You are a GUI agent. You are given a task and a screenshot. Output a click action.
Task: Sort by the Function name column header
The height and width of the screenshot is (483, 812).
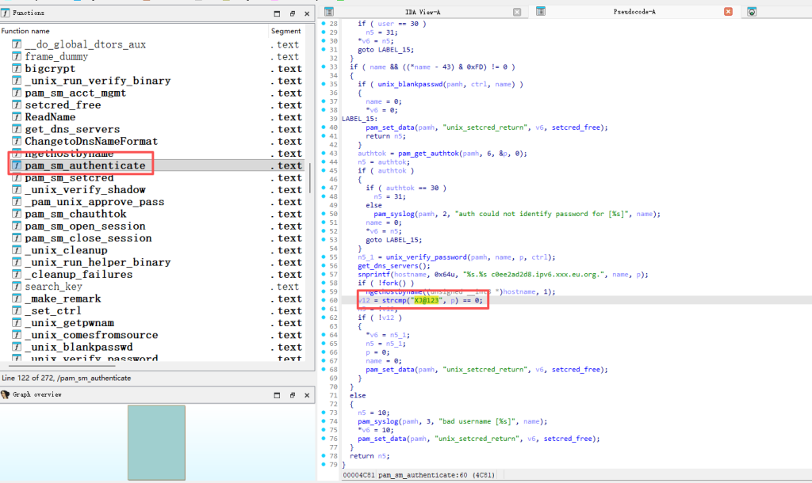click(x=25, y=31)
